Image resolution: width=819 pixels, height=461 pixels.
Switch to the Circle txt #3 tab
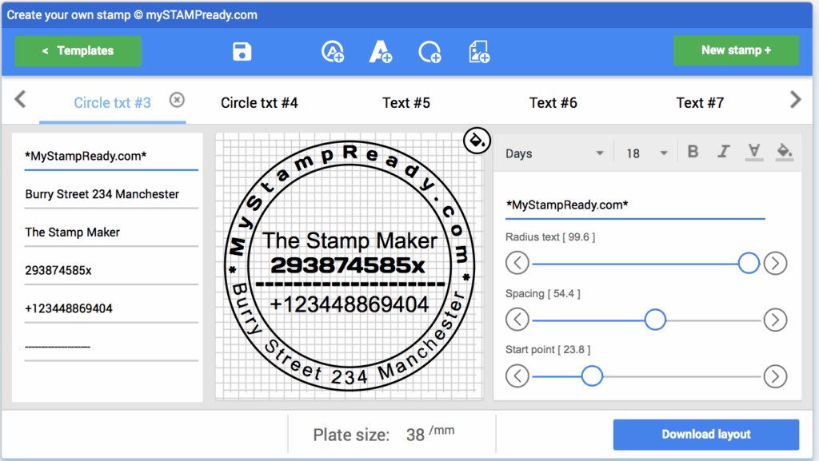[x=112, y=103]
